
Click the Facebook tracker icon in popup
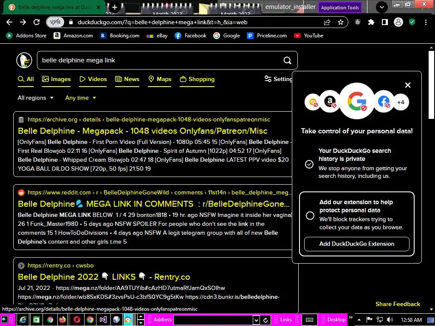(x=384, y=102)
